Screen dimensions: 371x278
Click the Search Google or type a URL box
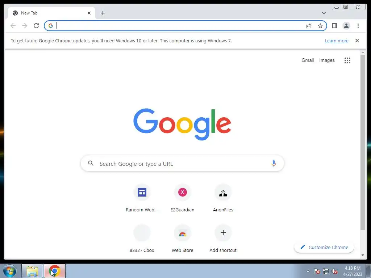(x=183, y=163)
